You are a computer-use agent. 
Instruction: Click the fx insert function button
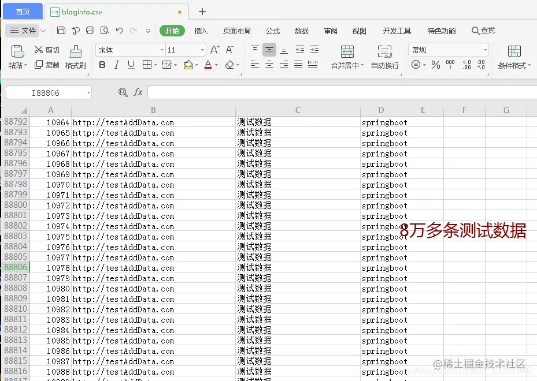pos(138,92)
